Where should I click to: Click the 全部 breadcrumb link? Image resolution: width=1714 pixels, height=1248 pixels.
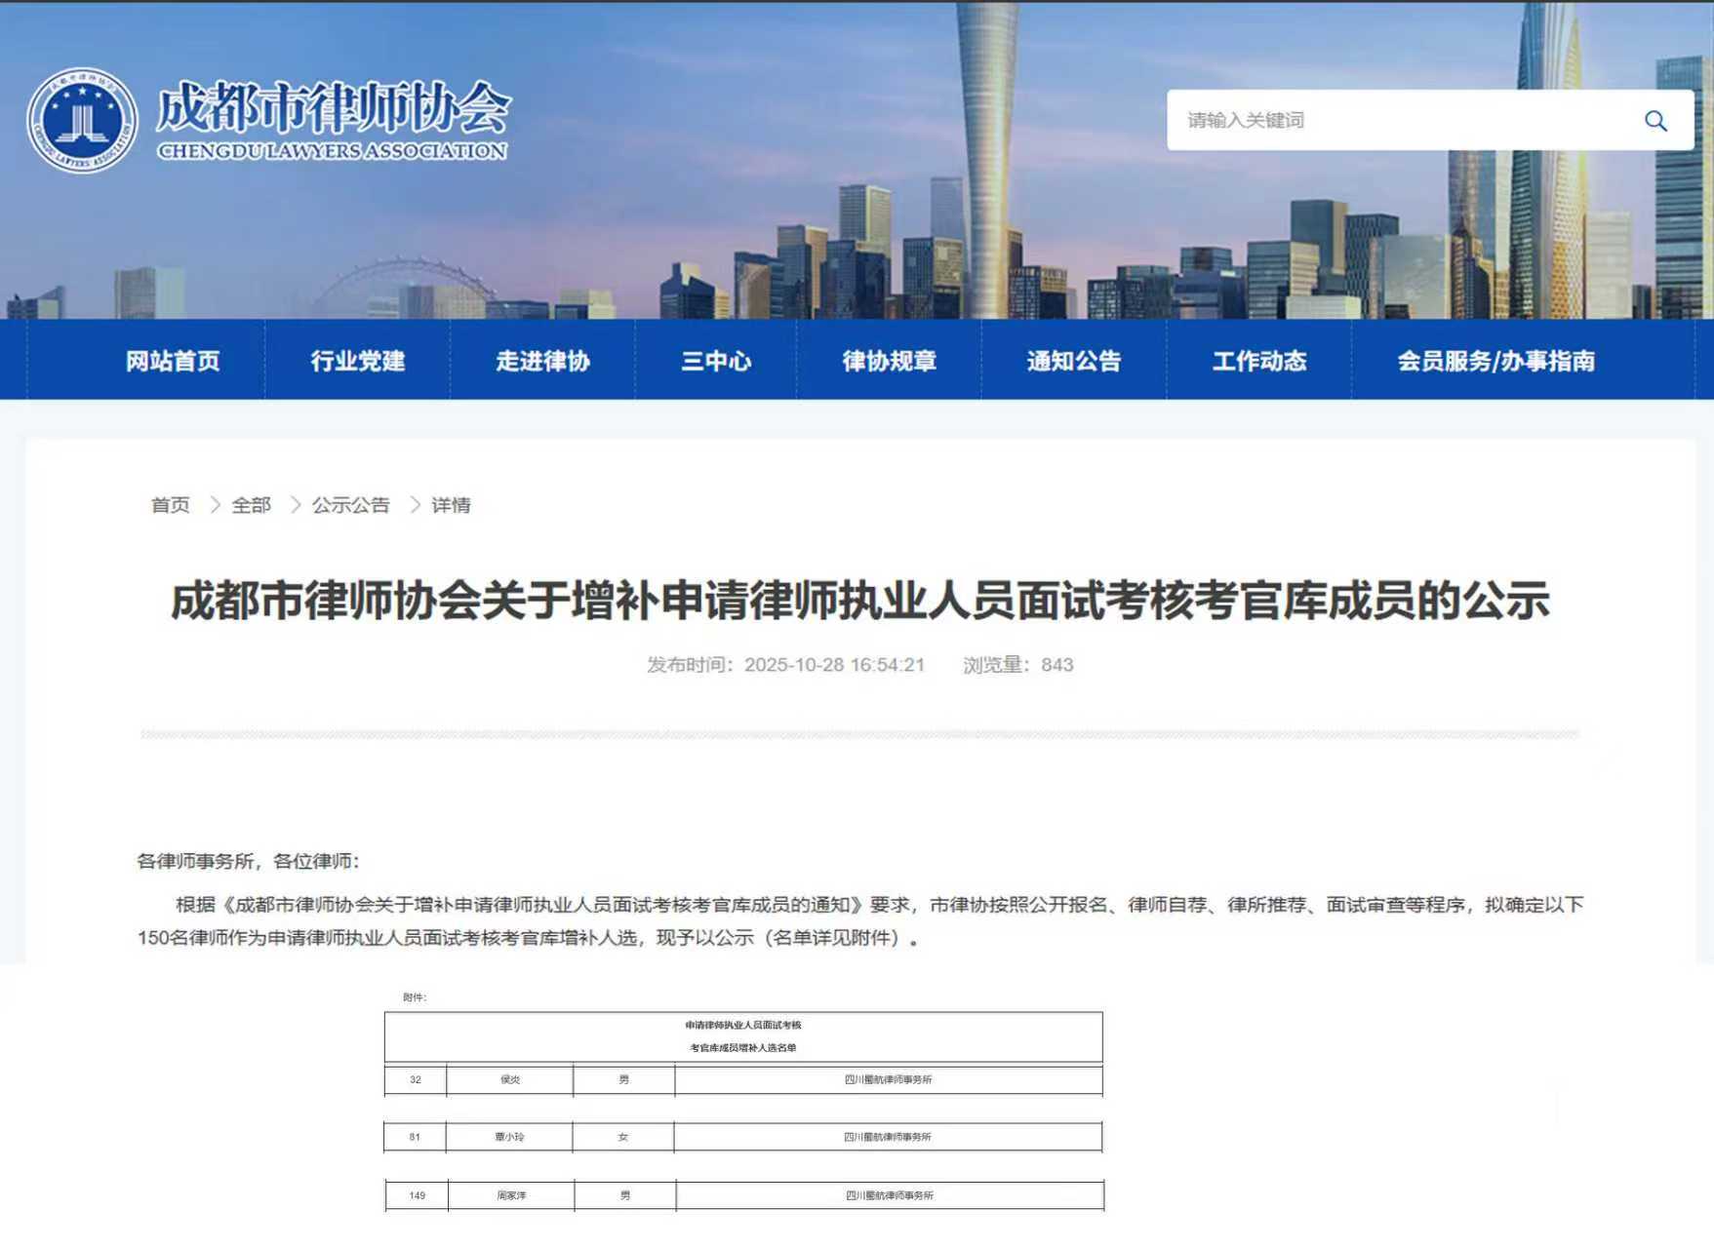point(251,505)
